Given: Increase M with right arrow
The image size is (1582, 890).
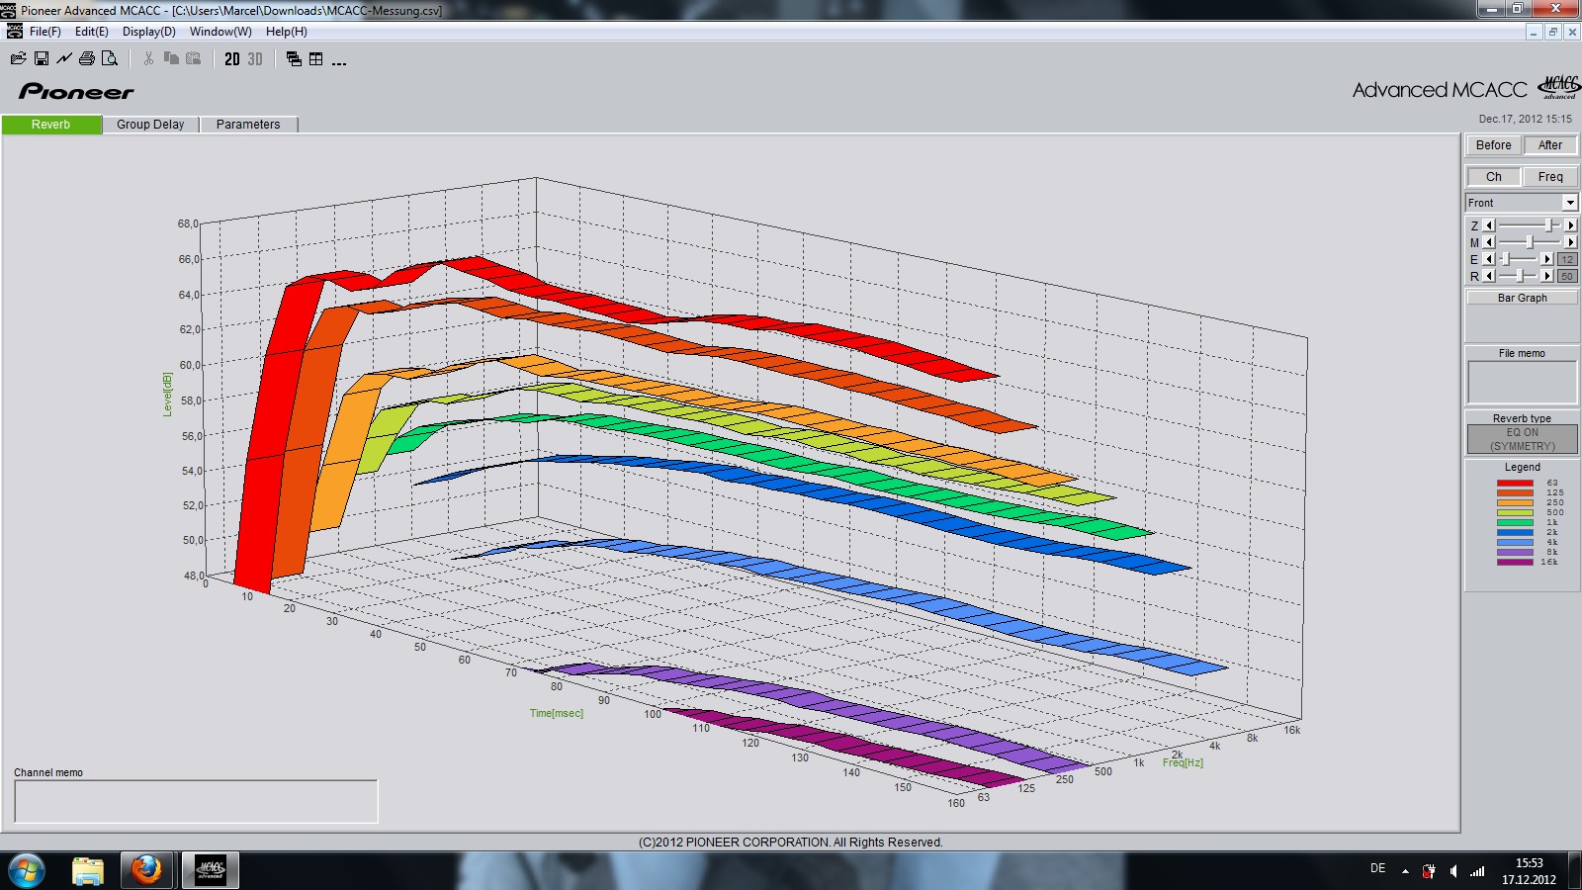Looking at the screenshot, I should (x=1571, y=242).
